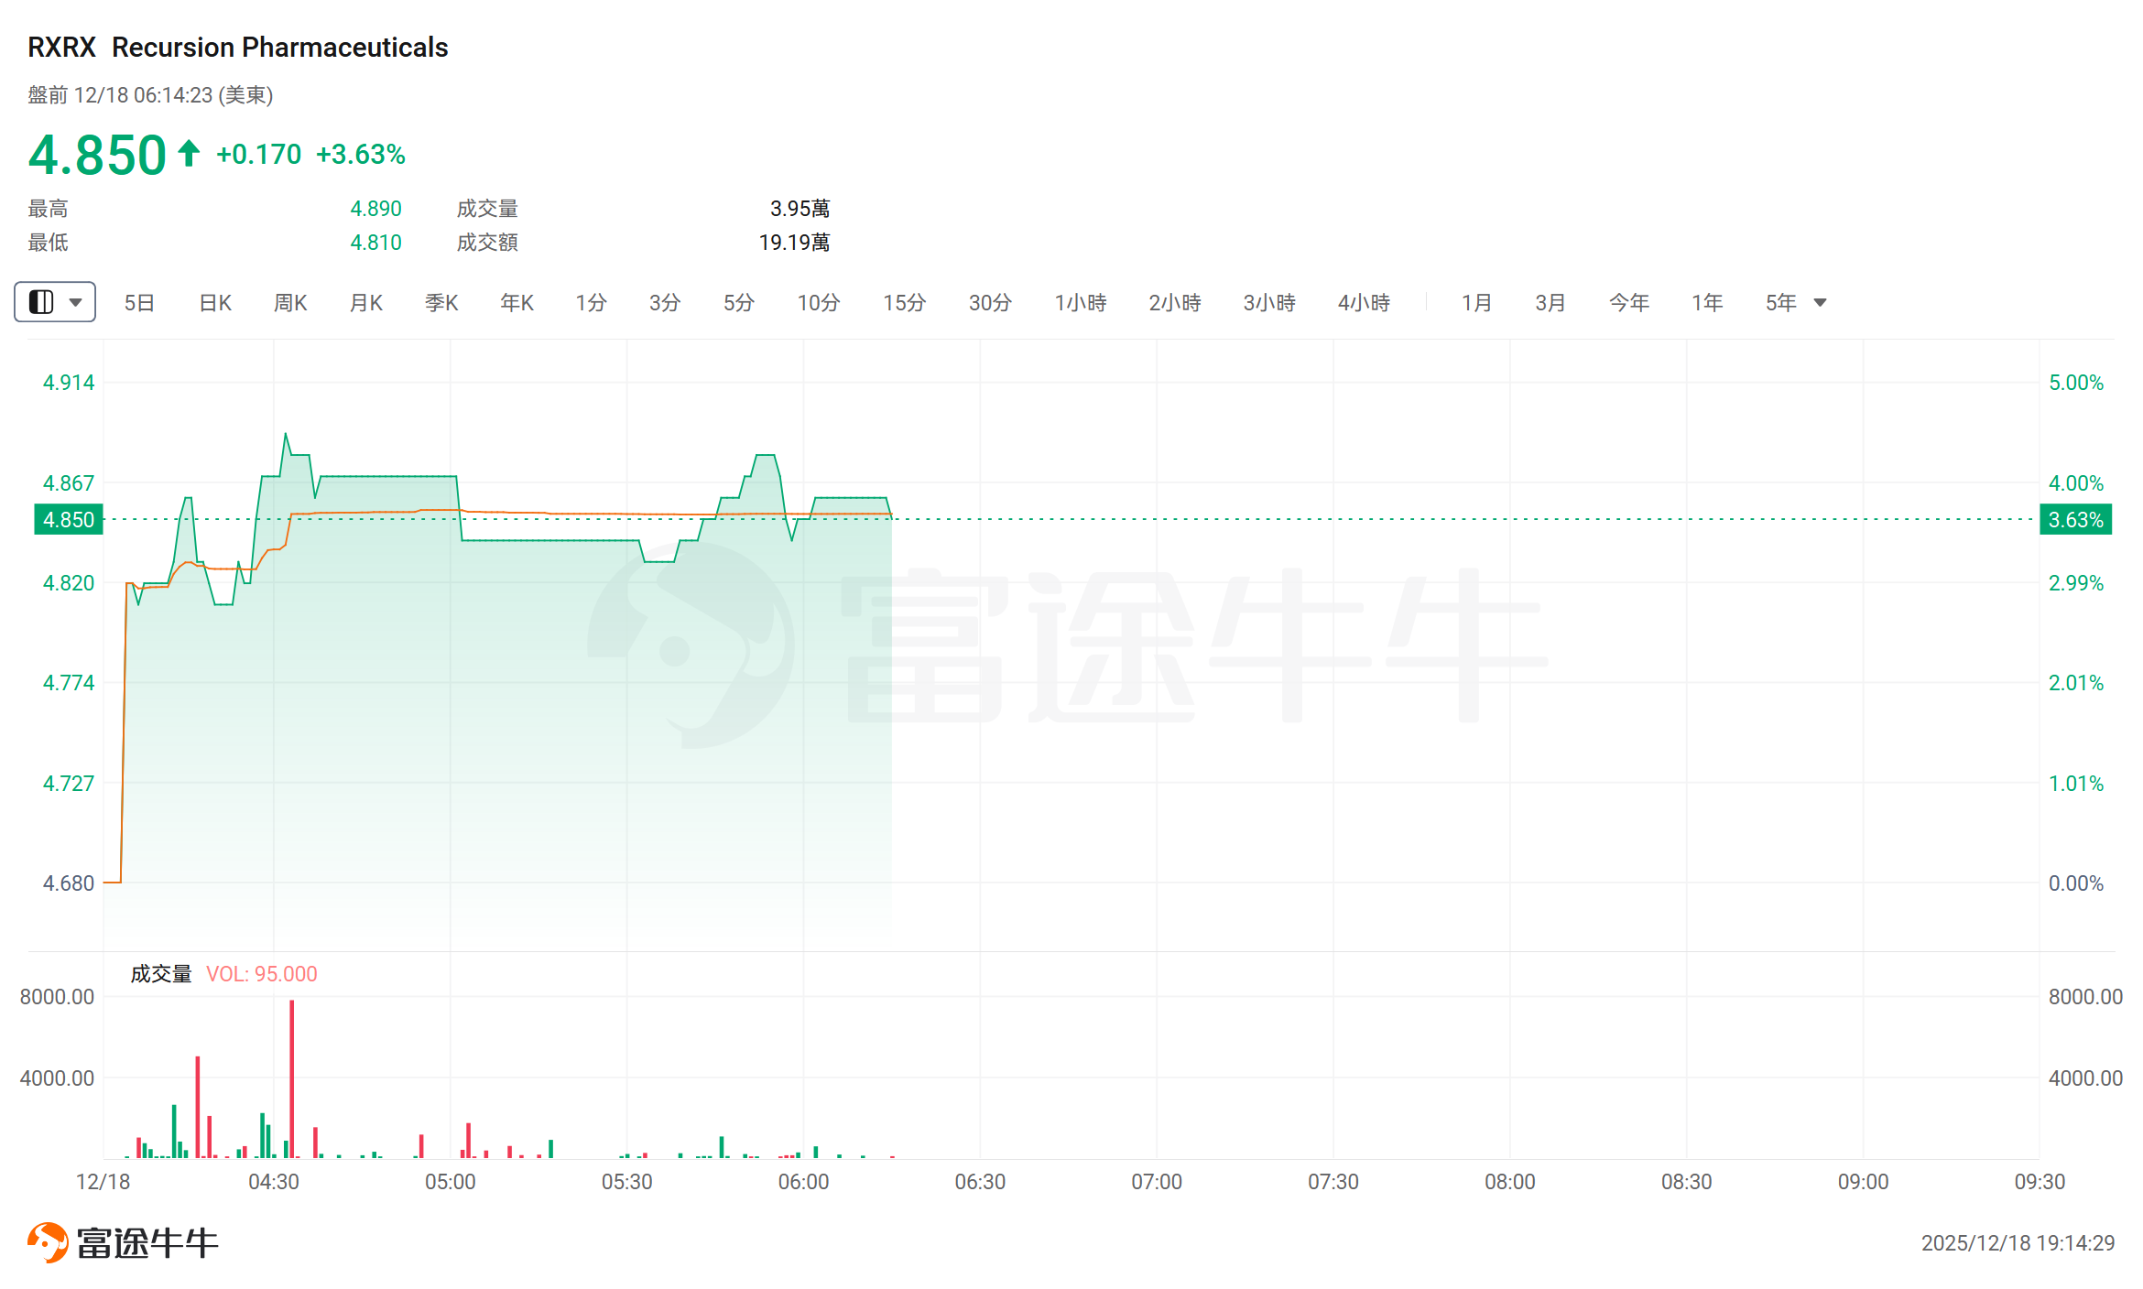This screenshot has width=2143, height=1289.
Task: Click the chart type layout icon
Action: tap(41, 302)
